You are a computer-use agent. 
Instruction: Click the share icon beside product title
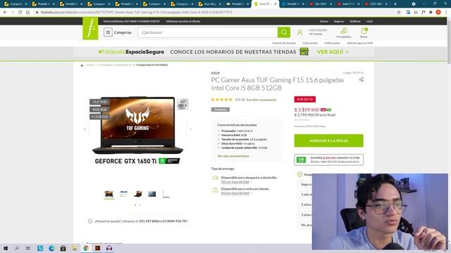tap(361, 79)
